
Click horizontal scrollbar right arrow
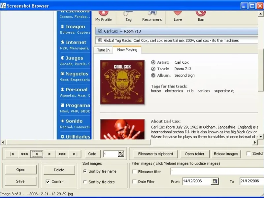[x=255, y=142]
